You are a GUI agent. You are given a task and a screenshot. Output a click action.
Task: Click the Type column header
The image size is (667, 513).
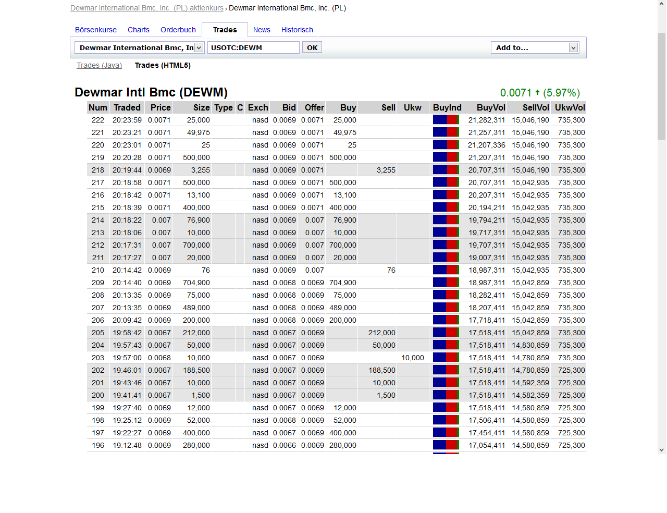[224, 107]
